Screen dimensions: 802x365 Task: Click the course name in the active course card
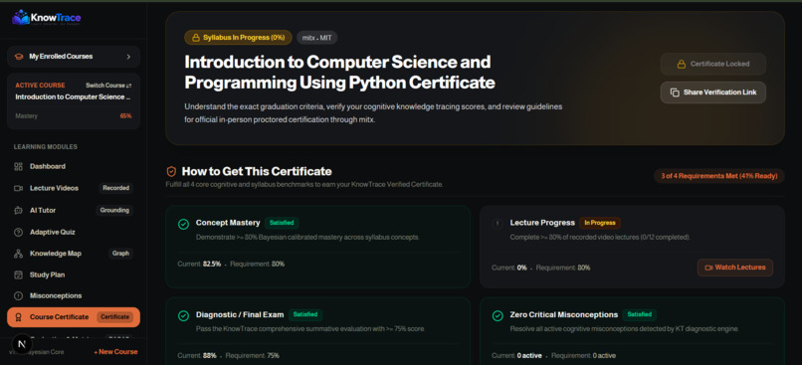click(x=73, y=97)
